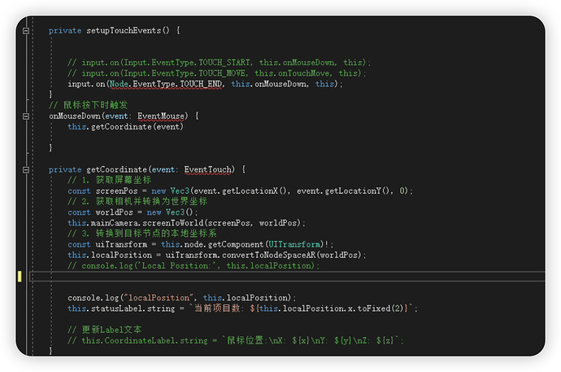
Task: Click this.getCoordinate(event) call
Action: click(125, 127)
